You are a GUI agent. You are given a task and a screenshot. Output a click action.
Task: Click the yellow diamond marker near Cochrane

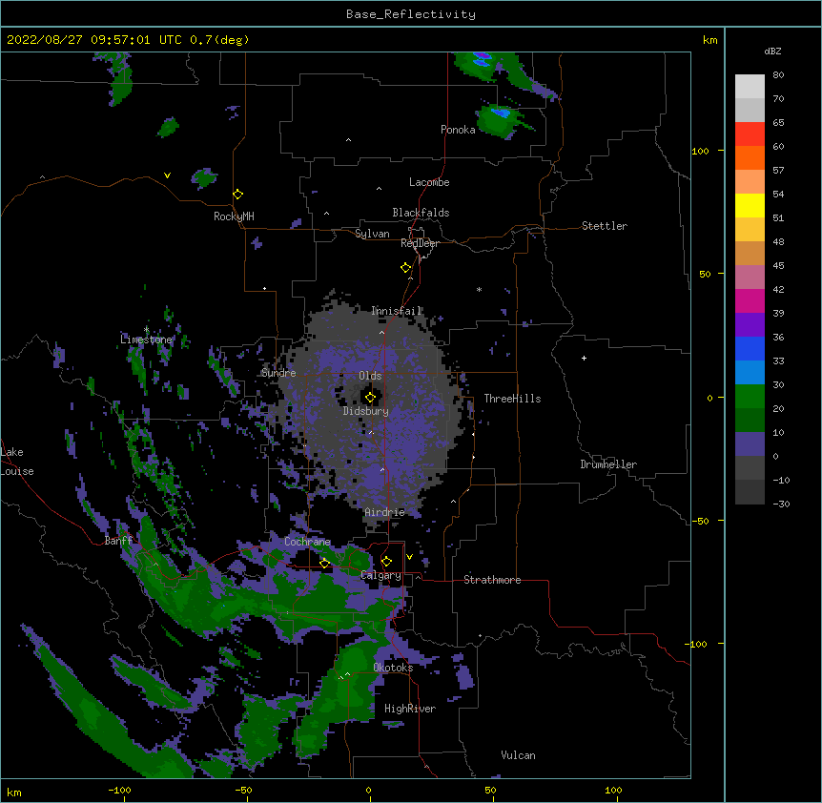coord(324,564)
